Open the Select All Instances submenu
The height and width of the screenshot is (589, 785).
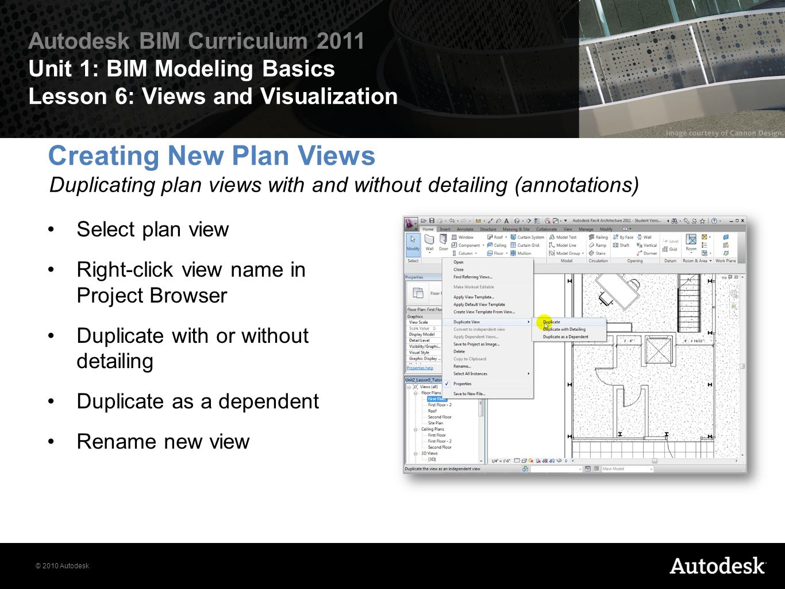point(488,374)
